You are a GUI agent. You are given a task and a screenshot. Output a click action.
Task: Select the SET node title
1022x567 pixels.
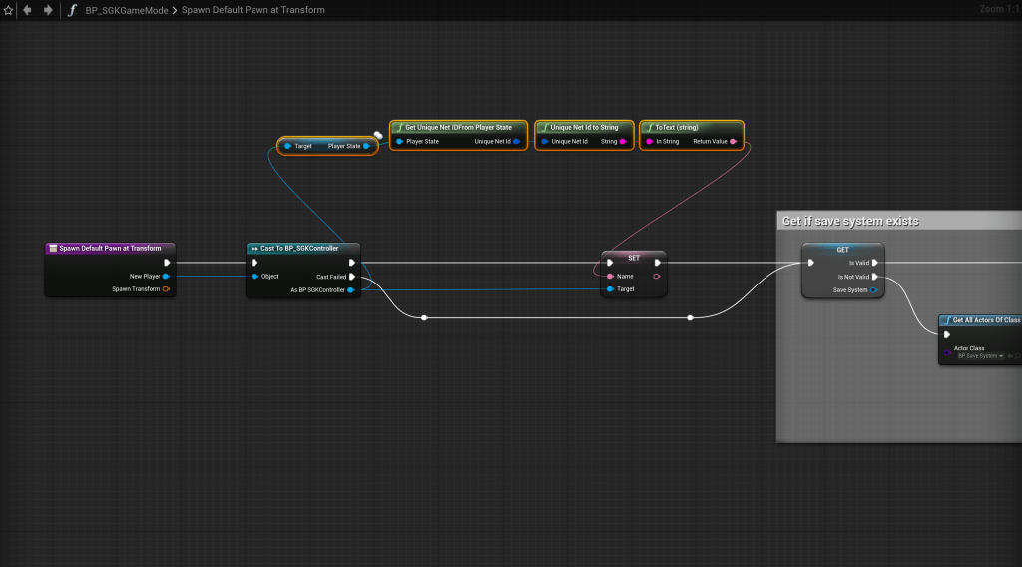tap(634, 257)
